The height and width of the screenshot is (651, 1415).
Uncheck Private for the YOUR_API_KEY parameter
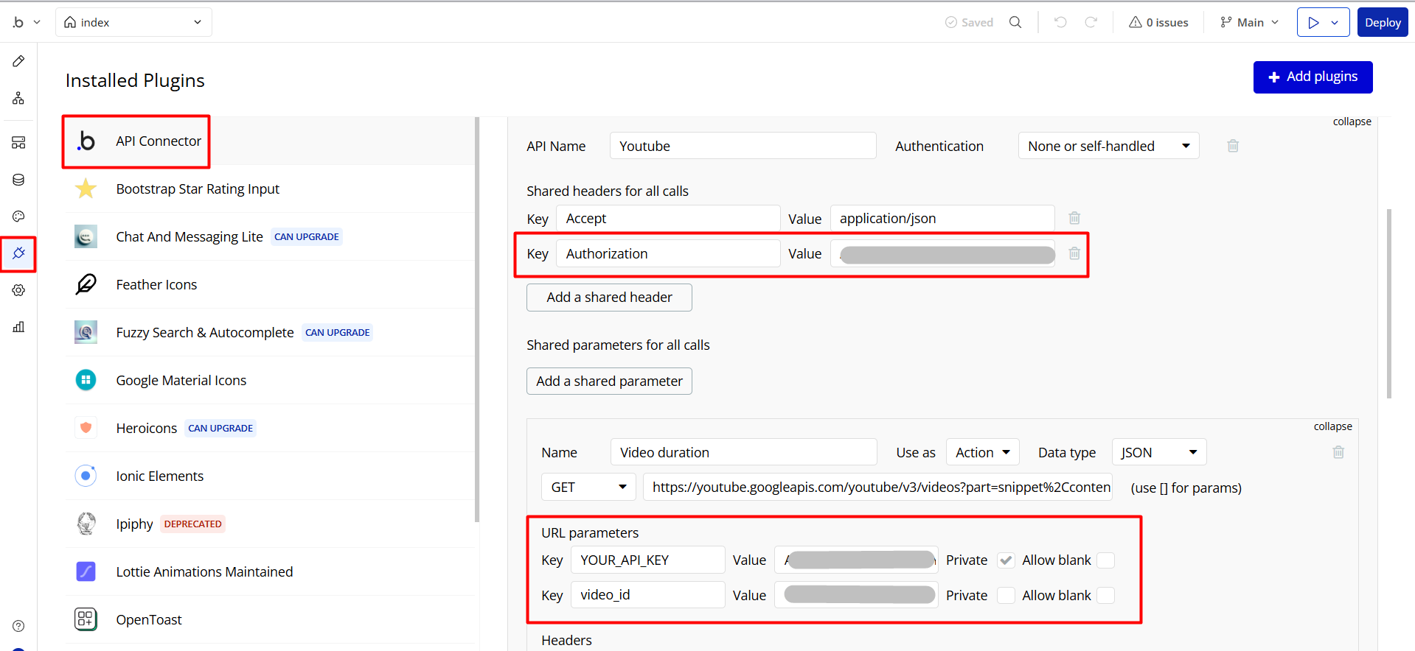click(x=1006, y=560)
